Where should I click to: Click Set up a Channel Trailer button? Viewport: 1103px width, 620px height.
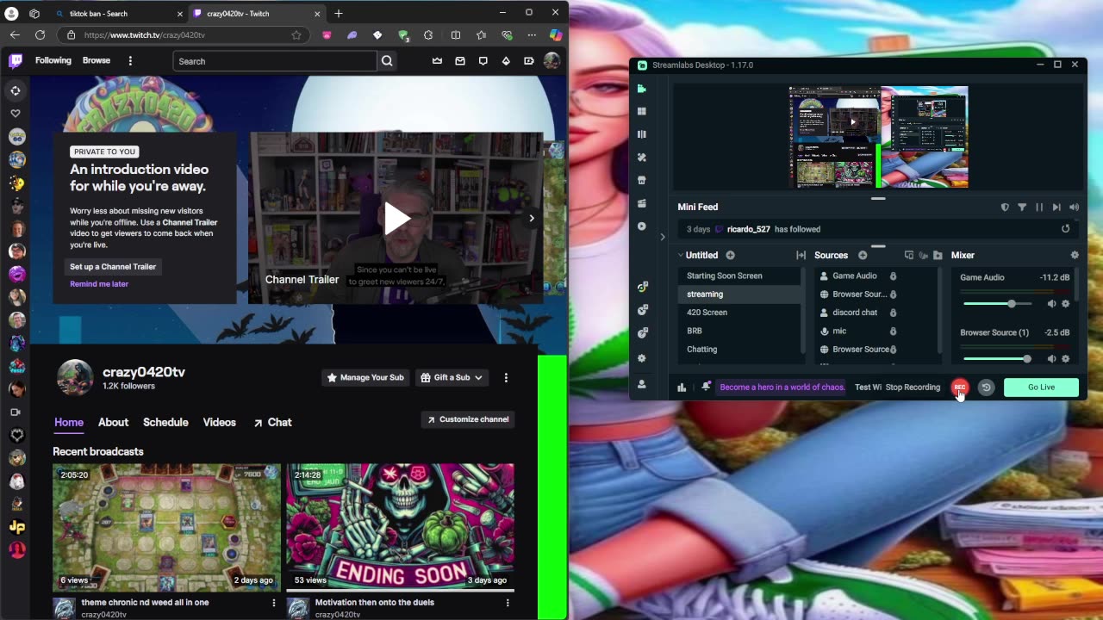[113, 267]
